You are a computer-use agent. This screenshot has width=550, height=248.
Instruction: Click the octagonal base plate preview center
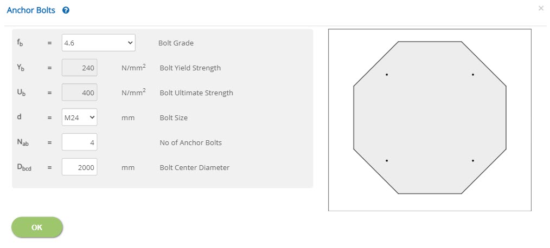[430, 118]
